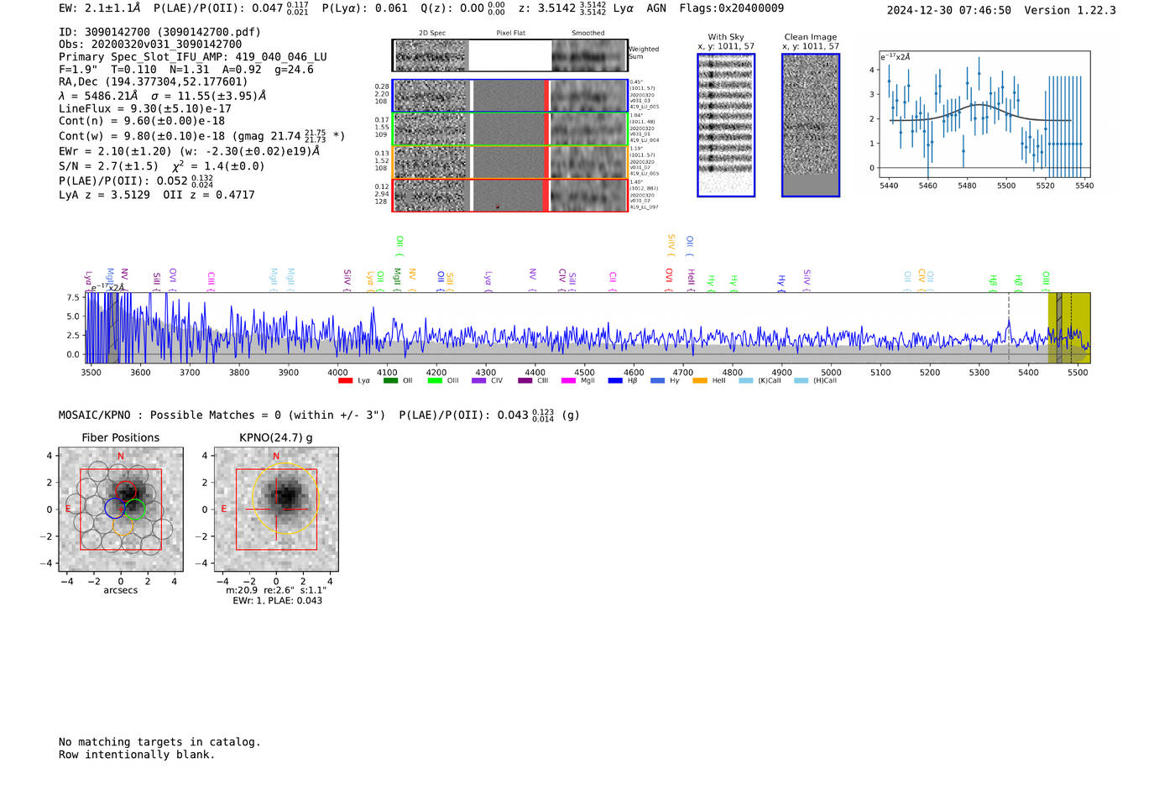Click the 'S/N = 2.7(±1.5)' value
1175x800 pixels.
pyautogui.click(x=108, y=166)
